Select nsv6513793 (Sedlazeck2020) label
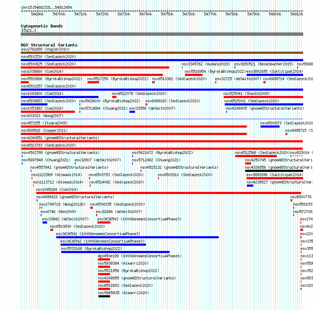The image size is (313, 310). [x=49, y=145]
